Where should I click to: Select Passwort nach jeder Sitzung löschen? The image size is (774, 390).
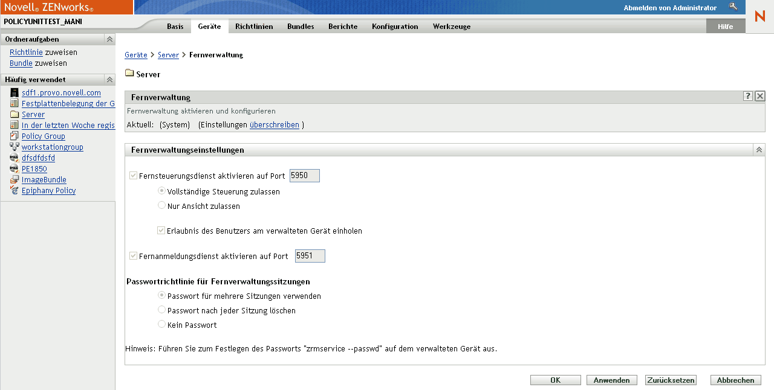[x=161, y=310]
